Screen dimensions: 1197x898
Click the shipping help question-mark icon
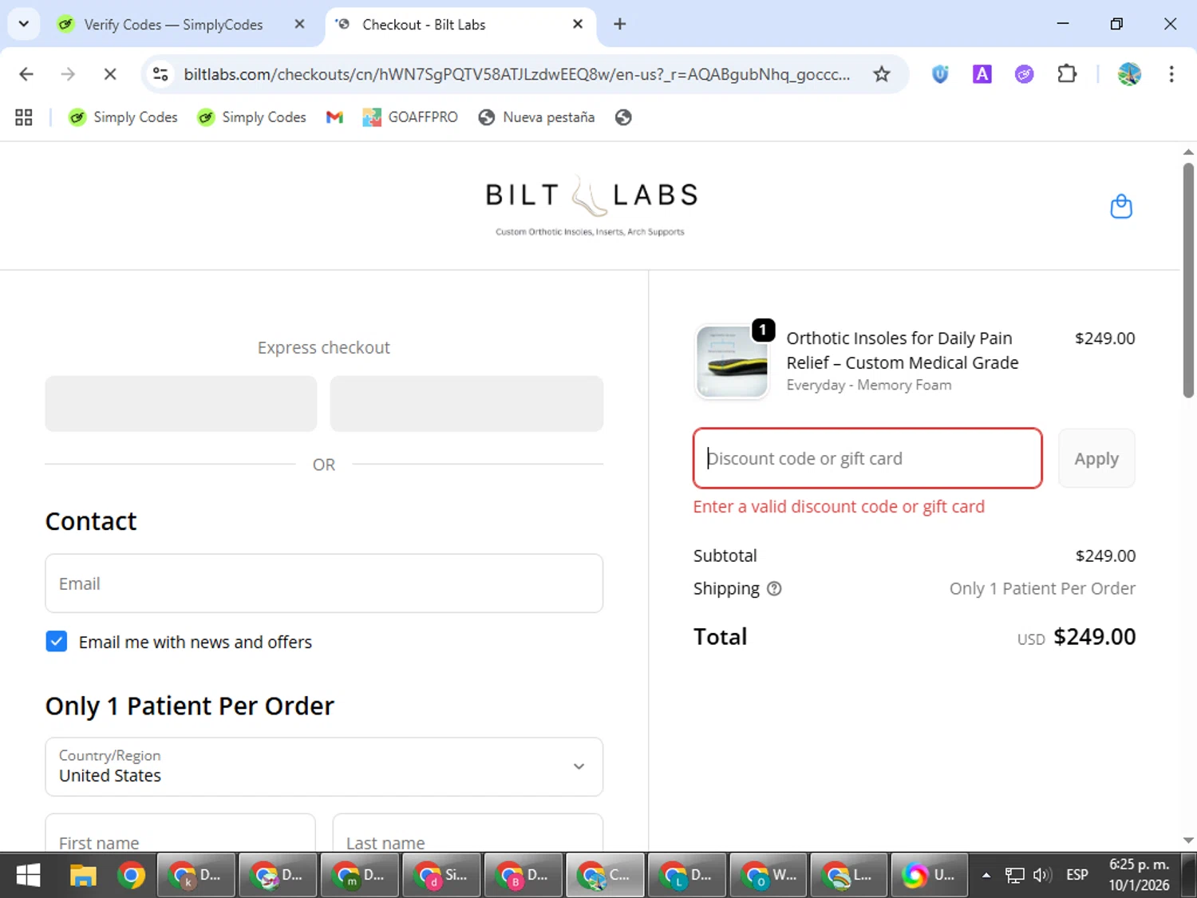[774, 589]
